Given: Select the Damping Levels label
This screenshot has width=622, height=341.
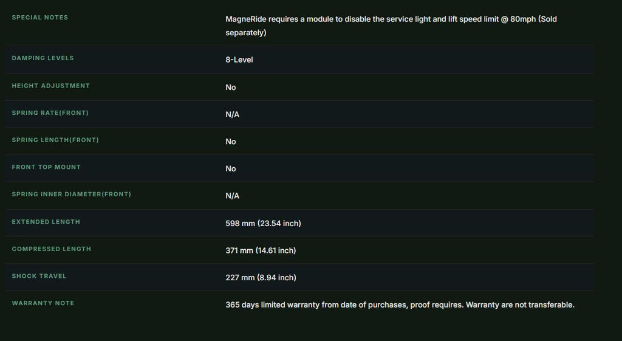Looking at the screenshot, I should (43, 58).
